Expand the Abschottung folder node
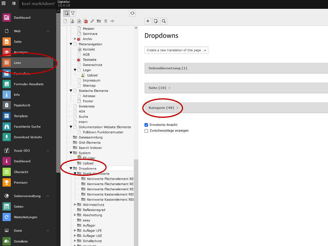The height and width of the screenshot is (246, 328). pyautogui.click(x=75, y=215)
